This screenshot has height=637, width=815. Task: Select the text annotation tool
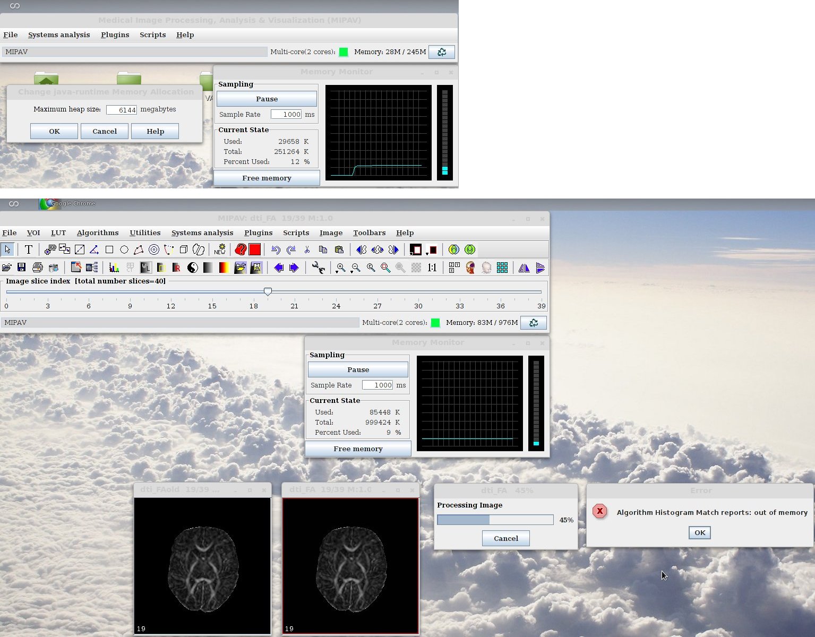tap(29, 249)
